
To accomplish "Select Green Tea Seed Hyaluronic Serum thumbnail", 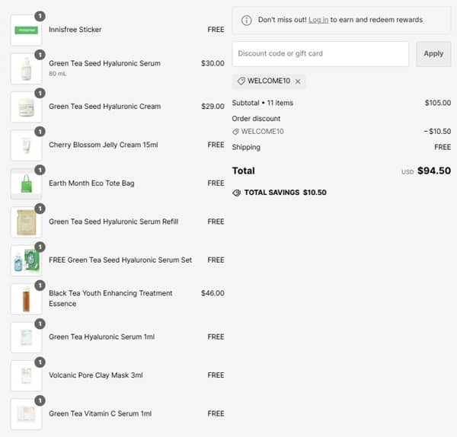I will (x=26, y=69).
